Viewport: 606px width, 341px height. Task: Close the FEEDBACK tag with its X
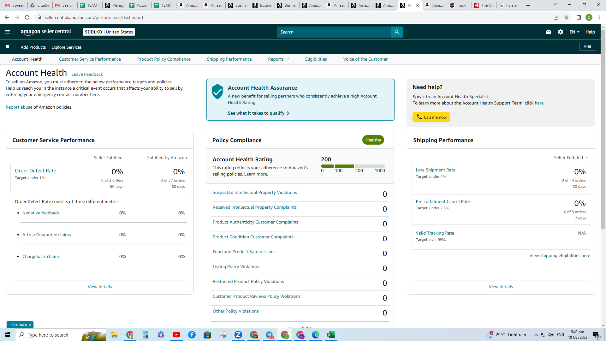coord(30,325)
